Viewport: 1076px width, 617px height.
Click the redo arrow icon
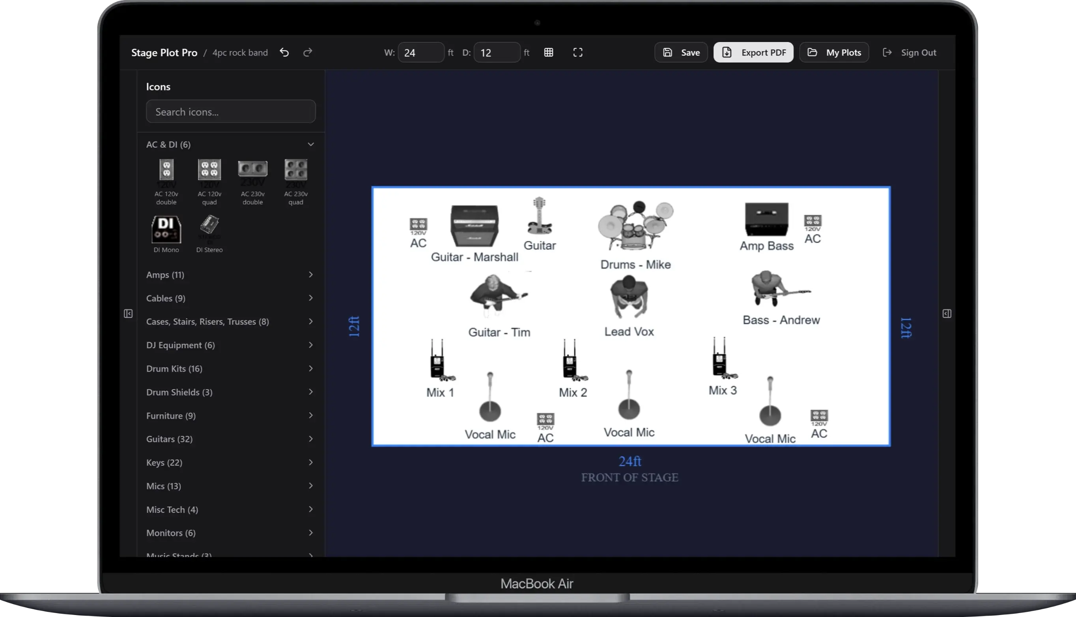[308, 52]
